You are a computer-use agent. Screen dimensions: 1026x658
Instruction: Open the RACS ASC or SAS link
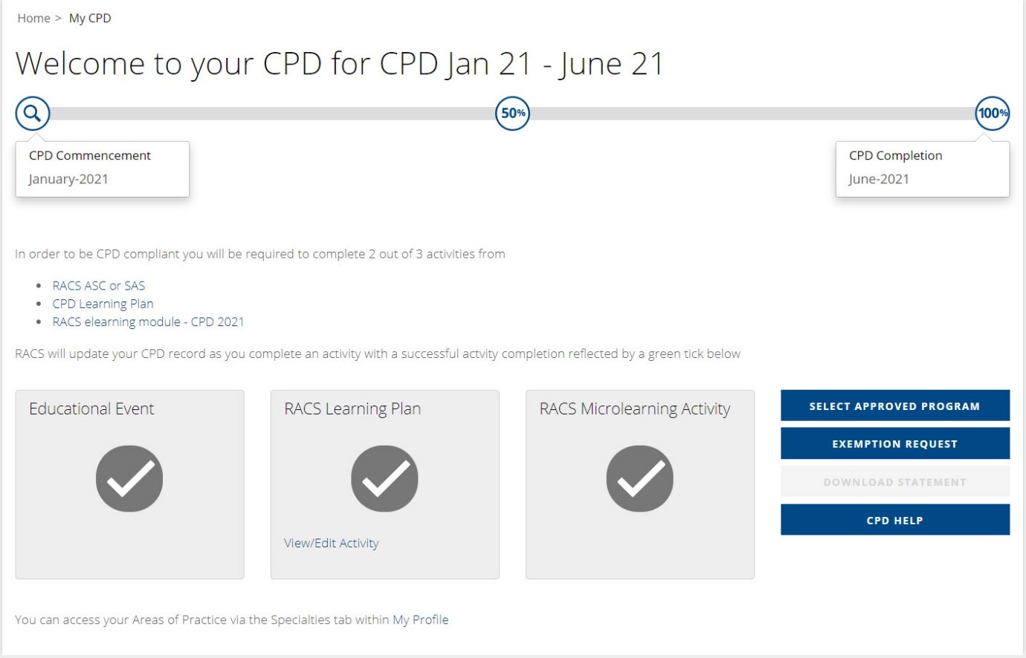(x=99, y=286)
